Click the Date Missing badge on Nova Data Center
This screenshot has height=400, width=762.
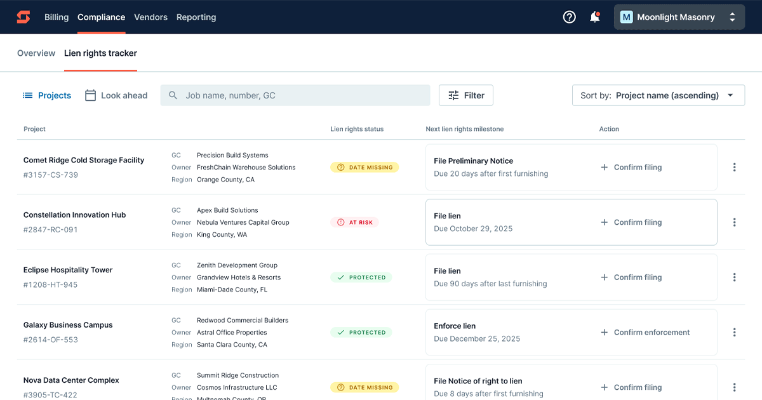(x=364, y=387)
